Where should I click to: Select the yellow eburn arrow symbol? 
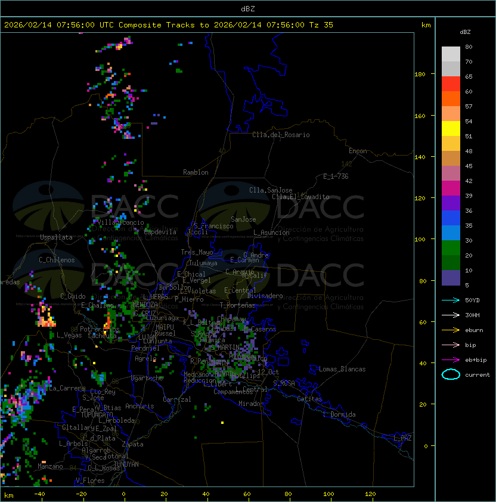pos(451,330)
